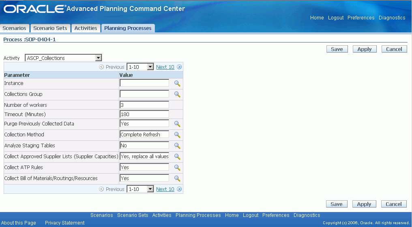
Task: Click the top Next arrow icon
Action: [179, 67]
